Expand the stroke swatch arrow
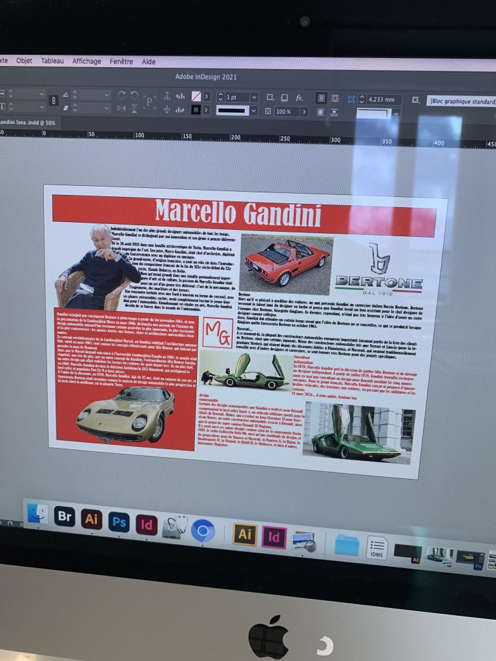The width and height of the screenshot is (496, 661). point(206,110)
